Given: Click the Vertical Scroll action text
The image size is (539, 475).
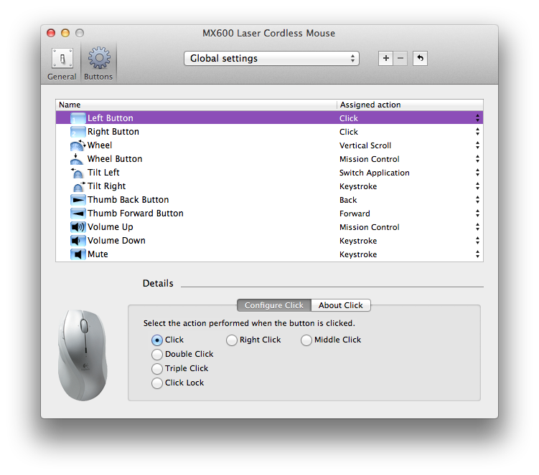Looking at the screenshot, I should [365, 145].
